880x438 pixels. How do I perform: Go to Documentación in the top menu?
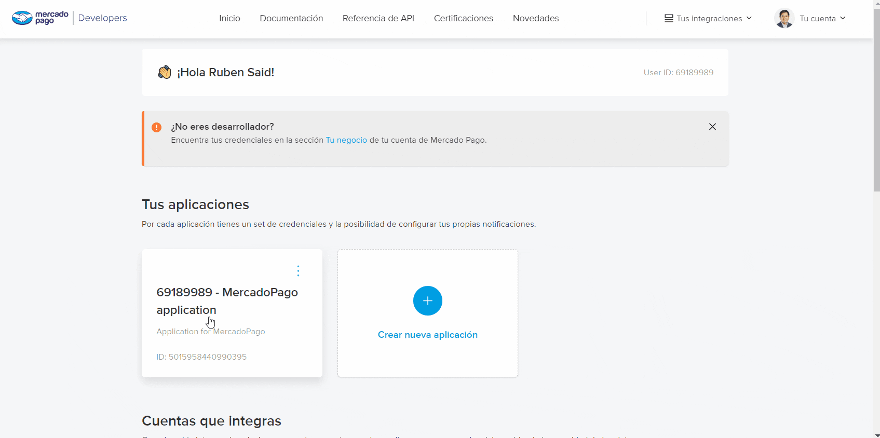pos(291,18)
